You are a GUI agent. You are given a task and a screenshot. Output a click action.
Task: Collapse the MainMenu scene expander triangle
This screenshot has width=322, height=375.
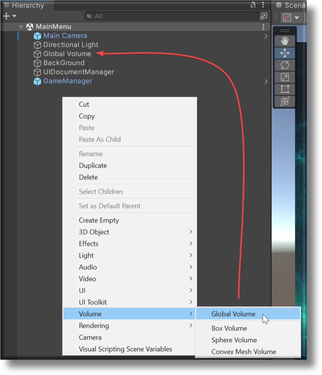click(x=21, y=26)
